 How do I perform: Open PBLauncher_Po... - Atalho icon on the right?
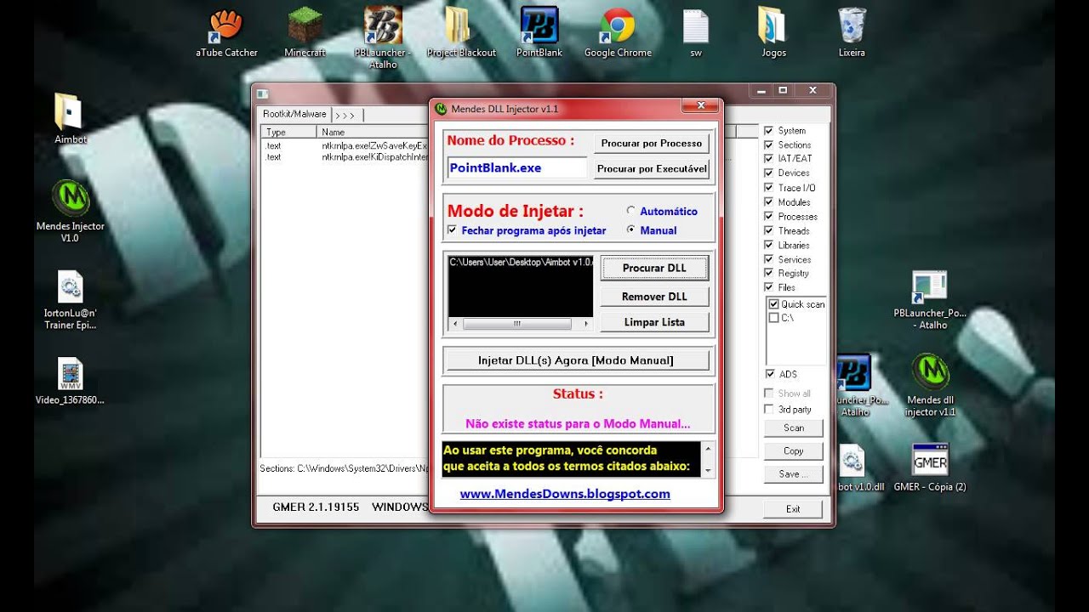point(931,300)
